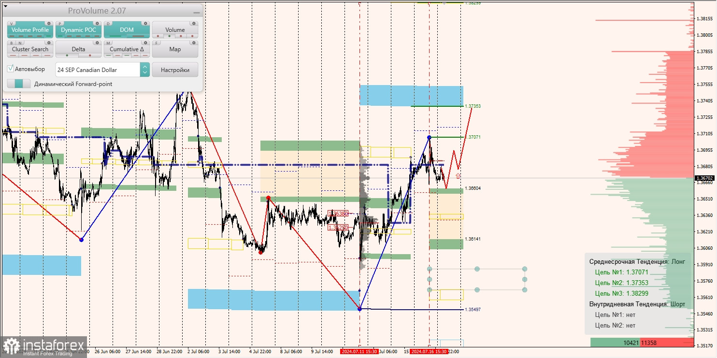Select red dot option under Delta
The image size is (717, 358).
click(90, 56)
